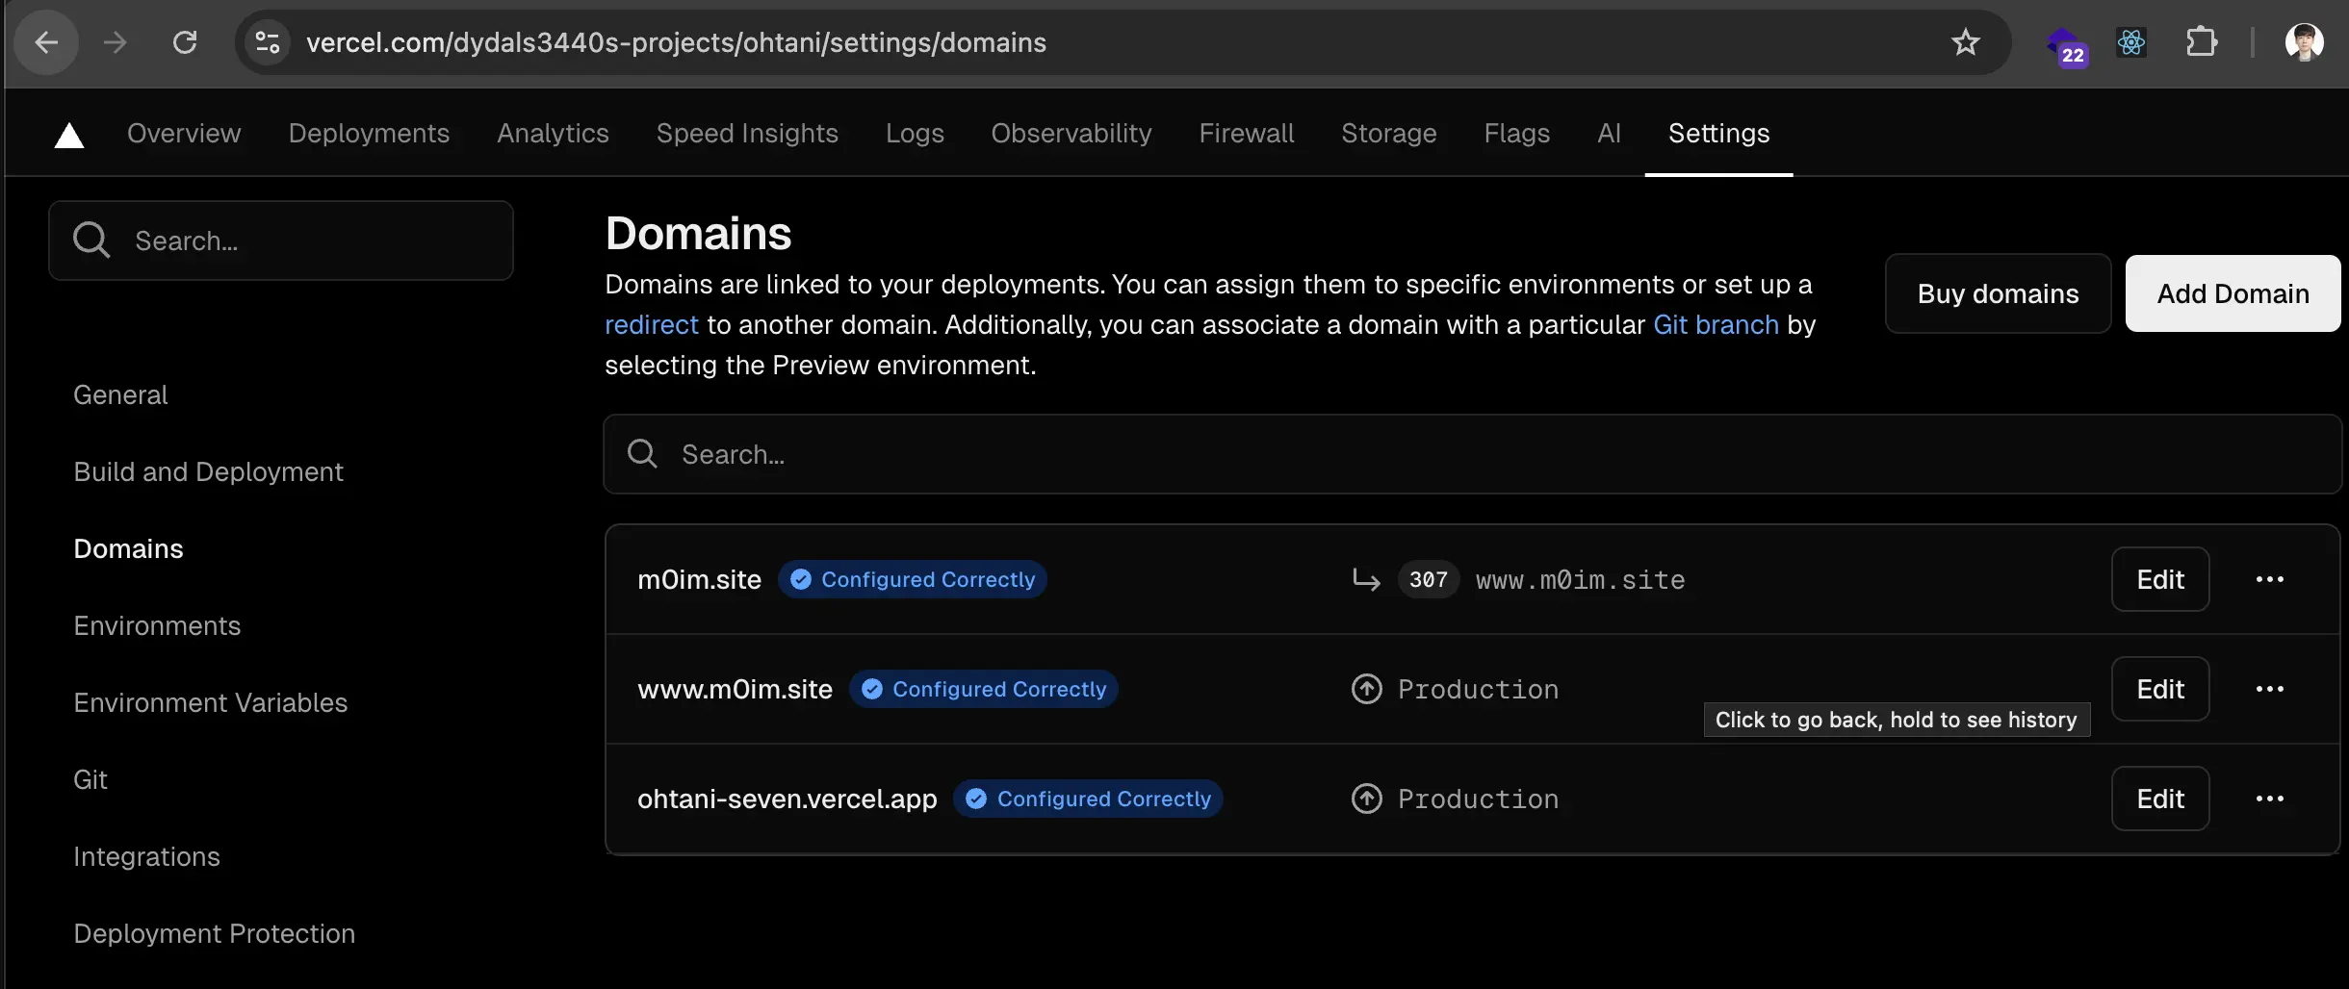This screenshot has height=989, width=2349.
Task: Reload the page with refresh icon
Action: (185, 42)
